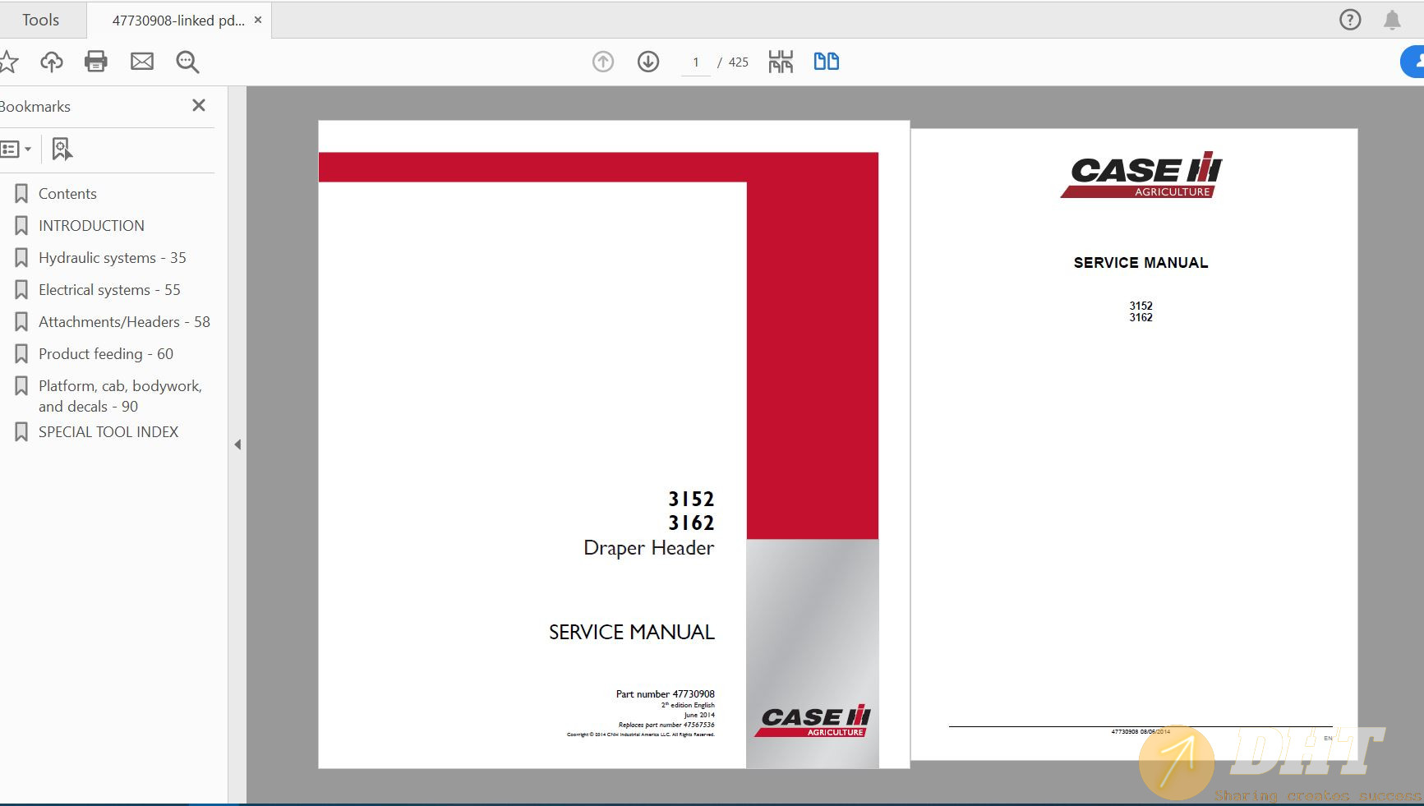Select the expand current bookmark icon
This screenshot has width=1424, height=806.
tap(62, 149)
